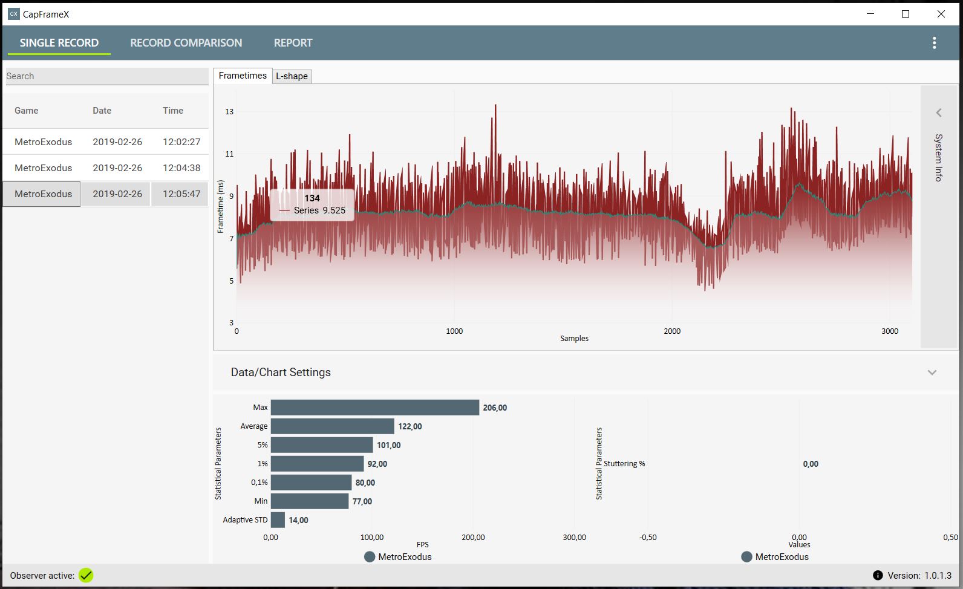Click the Max 206,00 bar
963x589 pixels.
point(375,408)
